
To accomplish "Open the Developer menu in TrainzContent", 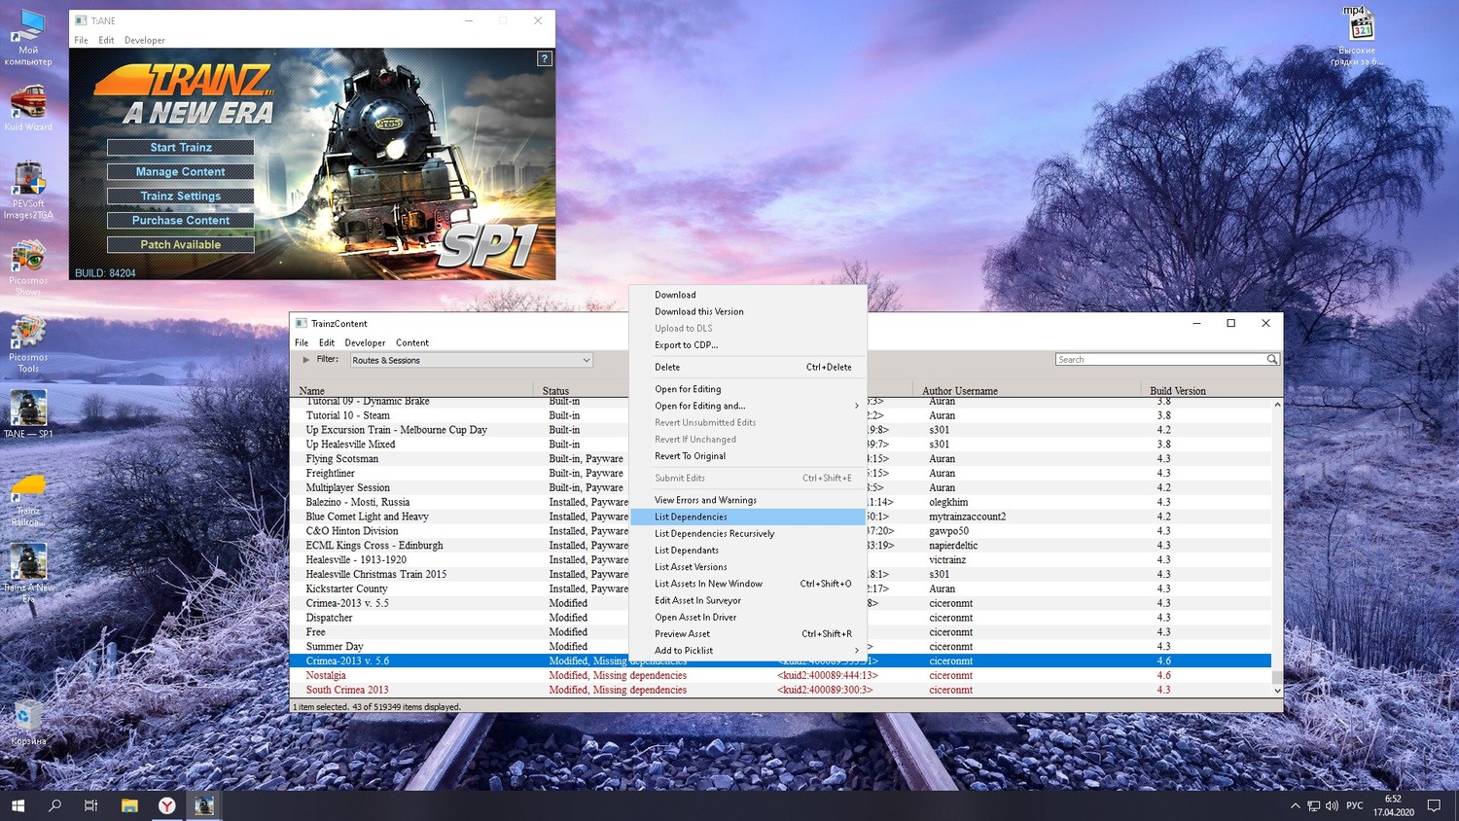I will pyautogui.click(x=365, y=342).
